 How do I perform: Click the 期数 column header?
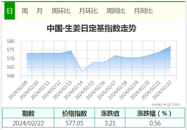28,113
